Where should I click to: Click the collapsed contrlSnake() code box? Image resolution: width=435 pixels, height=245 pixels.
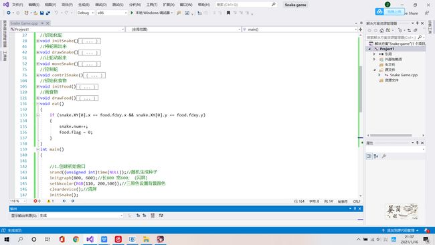pos(94,75)
